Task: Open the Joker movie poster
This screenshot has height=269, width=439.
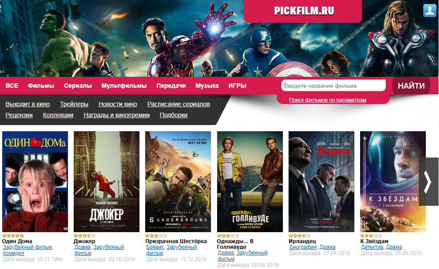Action: pos(107,182)
